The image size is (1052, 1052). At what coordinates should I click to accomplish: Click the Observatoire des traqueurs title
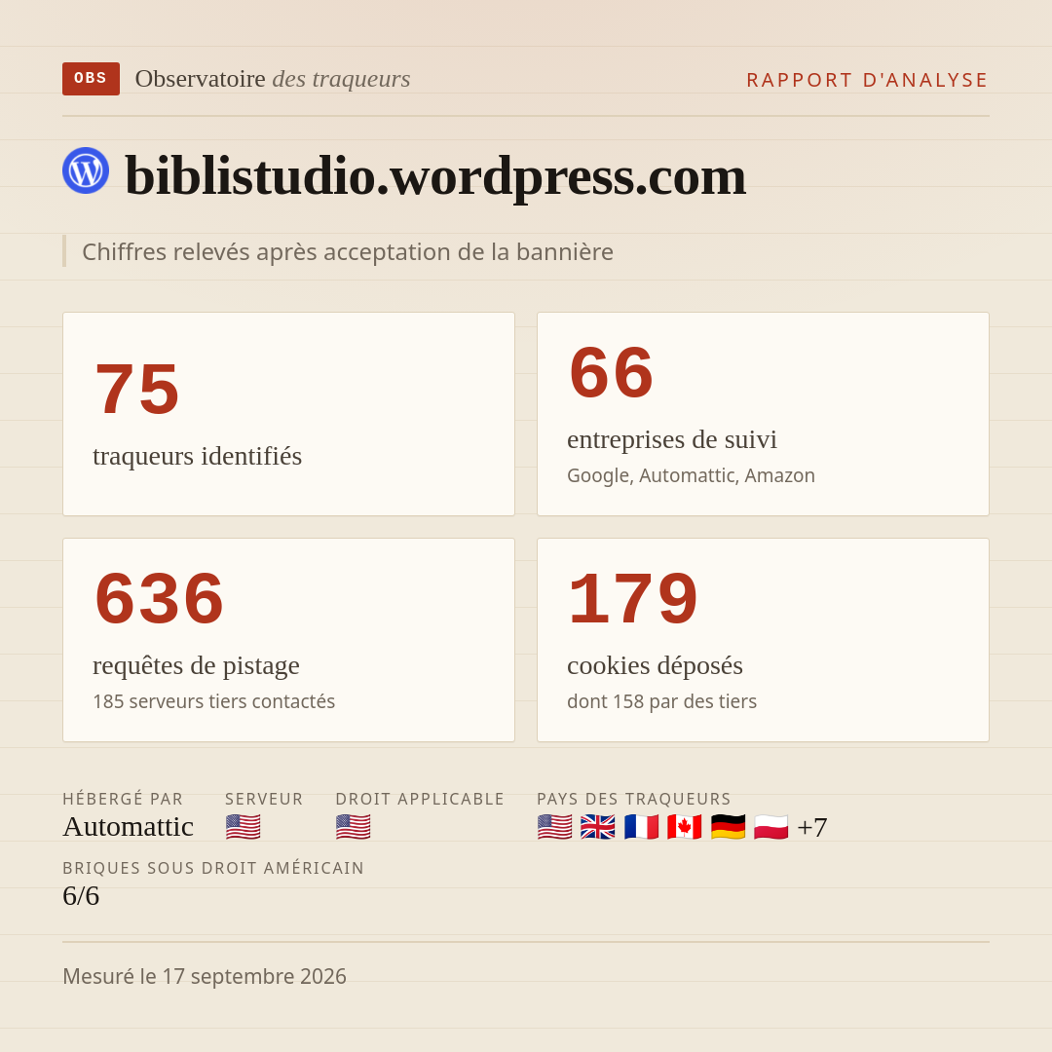coord(273,79)
